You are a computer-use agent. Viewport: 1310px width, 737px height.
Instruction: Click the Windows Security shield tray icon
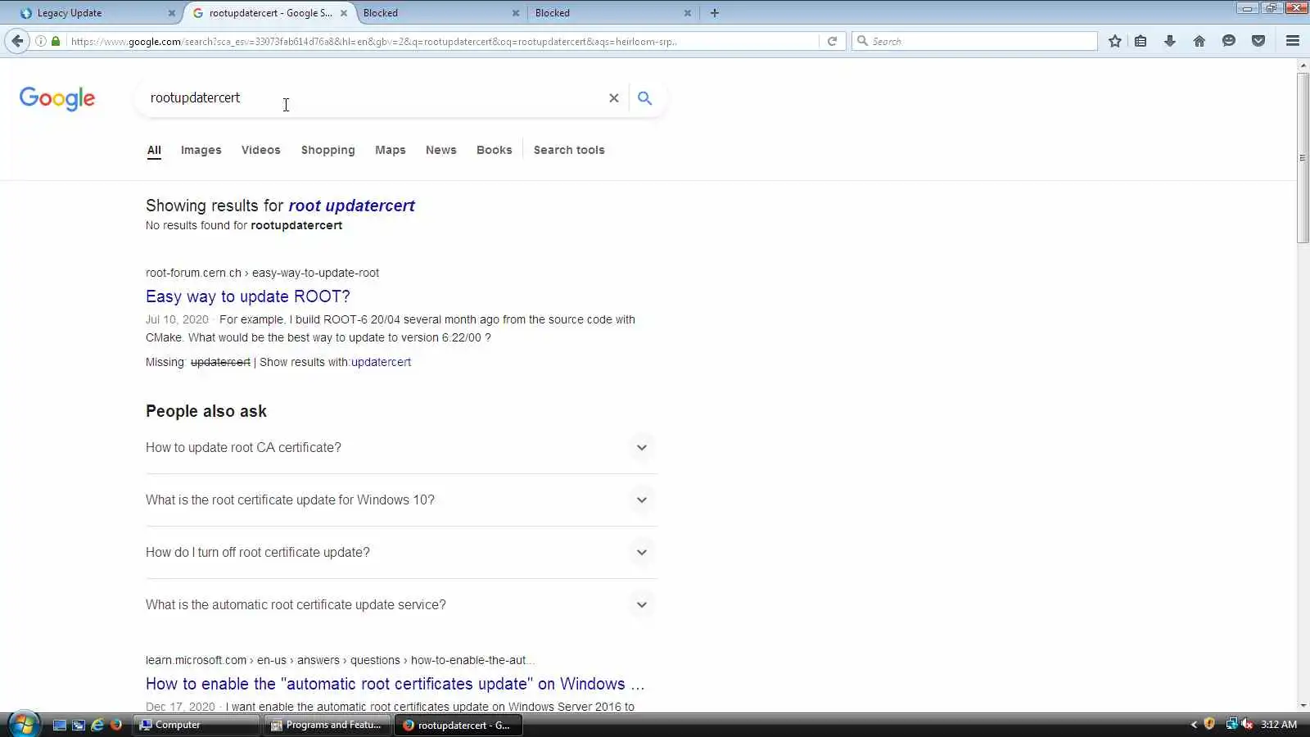pyautogui.click(x=1209, y=724)
